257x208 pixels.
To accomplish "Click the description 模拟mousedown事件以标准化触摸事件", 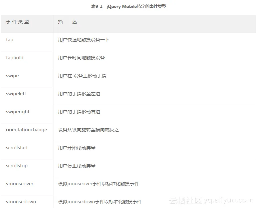I will point(100,202).
